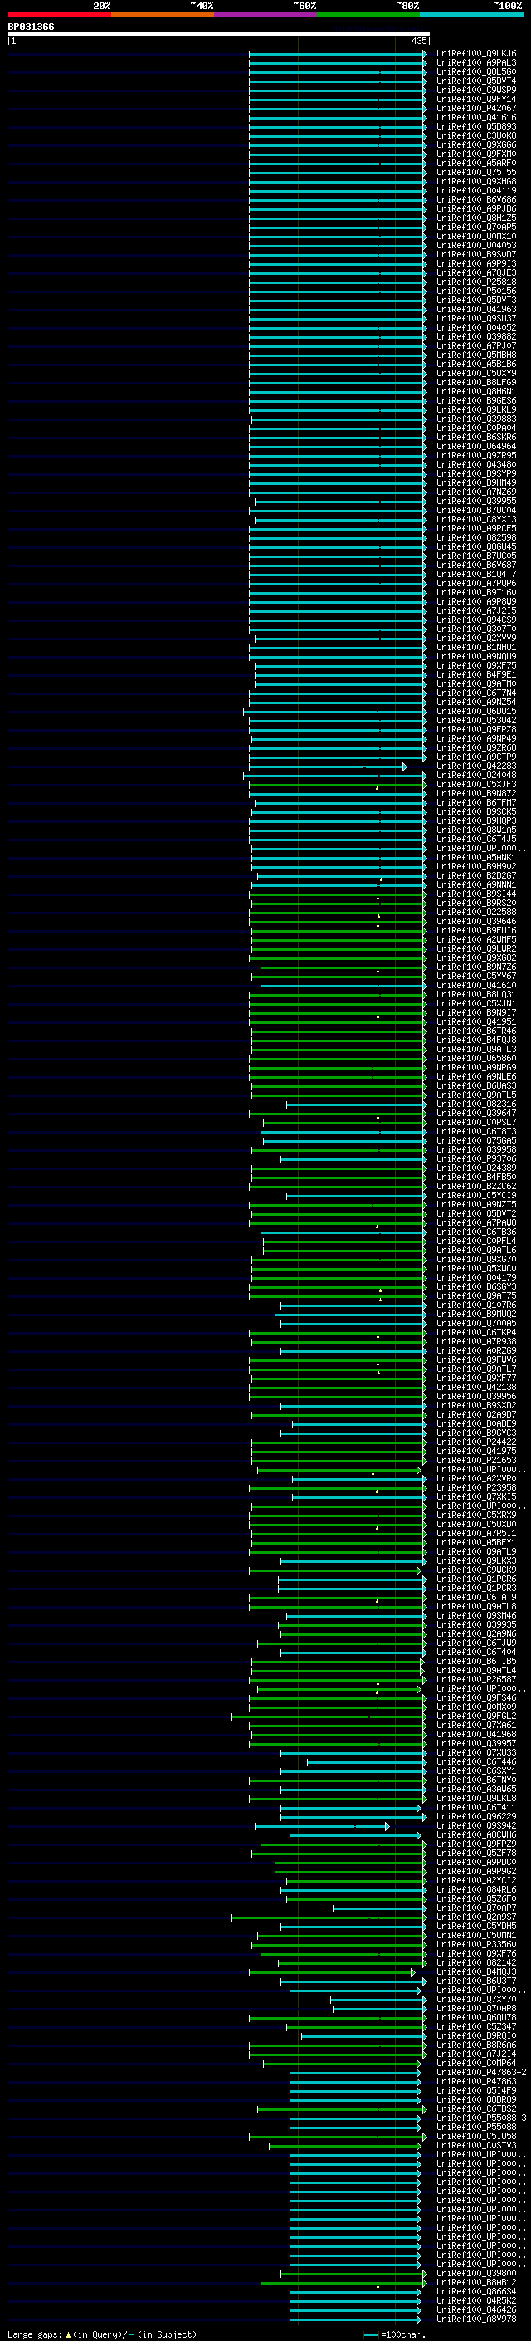Select hit label UniRef100_P50156
531x2341 pixels.
pos(476,291)
